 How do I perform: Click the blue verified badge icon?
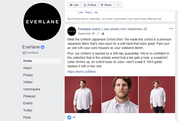42,47
